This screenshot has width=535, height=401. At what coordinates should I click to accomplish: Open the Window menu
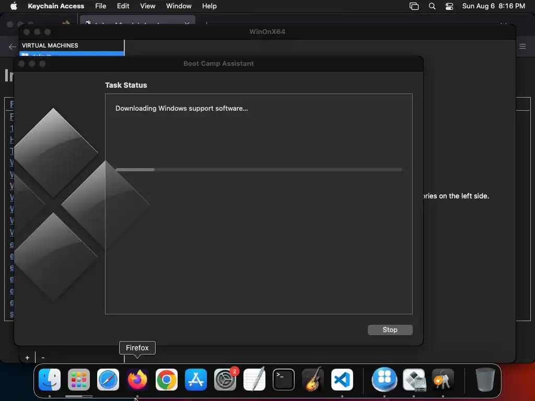tap(179, 6)
